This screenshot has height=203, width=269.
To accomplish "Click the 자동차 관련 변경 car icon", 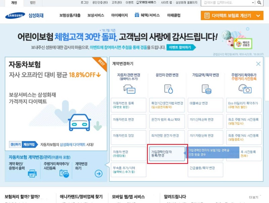I will tap(129, 89).
